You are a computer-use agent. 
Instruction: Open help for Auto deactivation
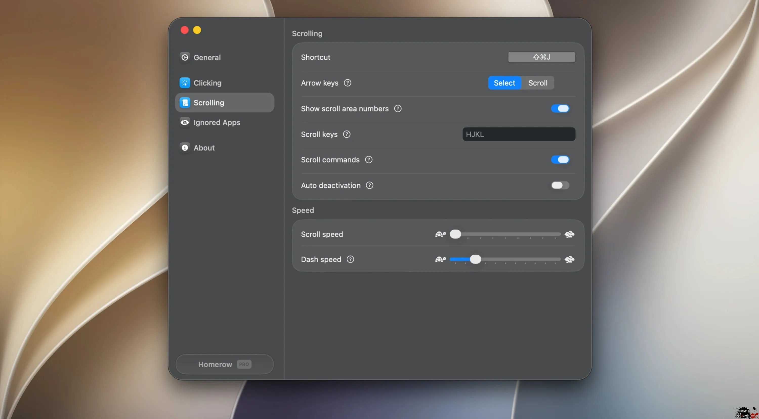[x=369, y=185]
